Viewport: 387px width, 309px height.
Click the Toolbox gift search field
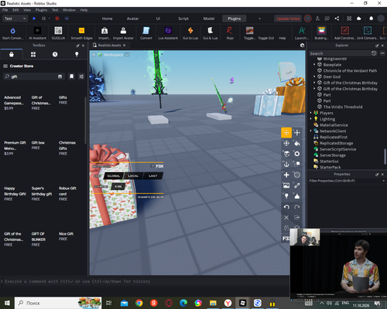click(x=33, y=76)
